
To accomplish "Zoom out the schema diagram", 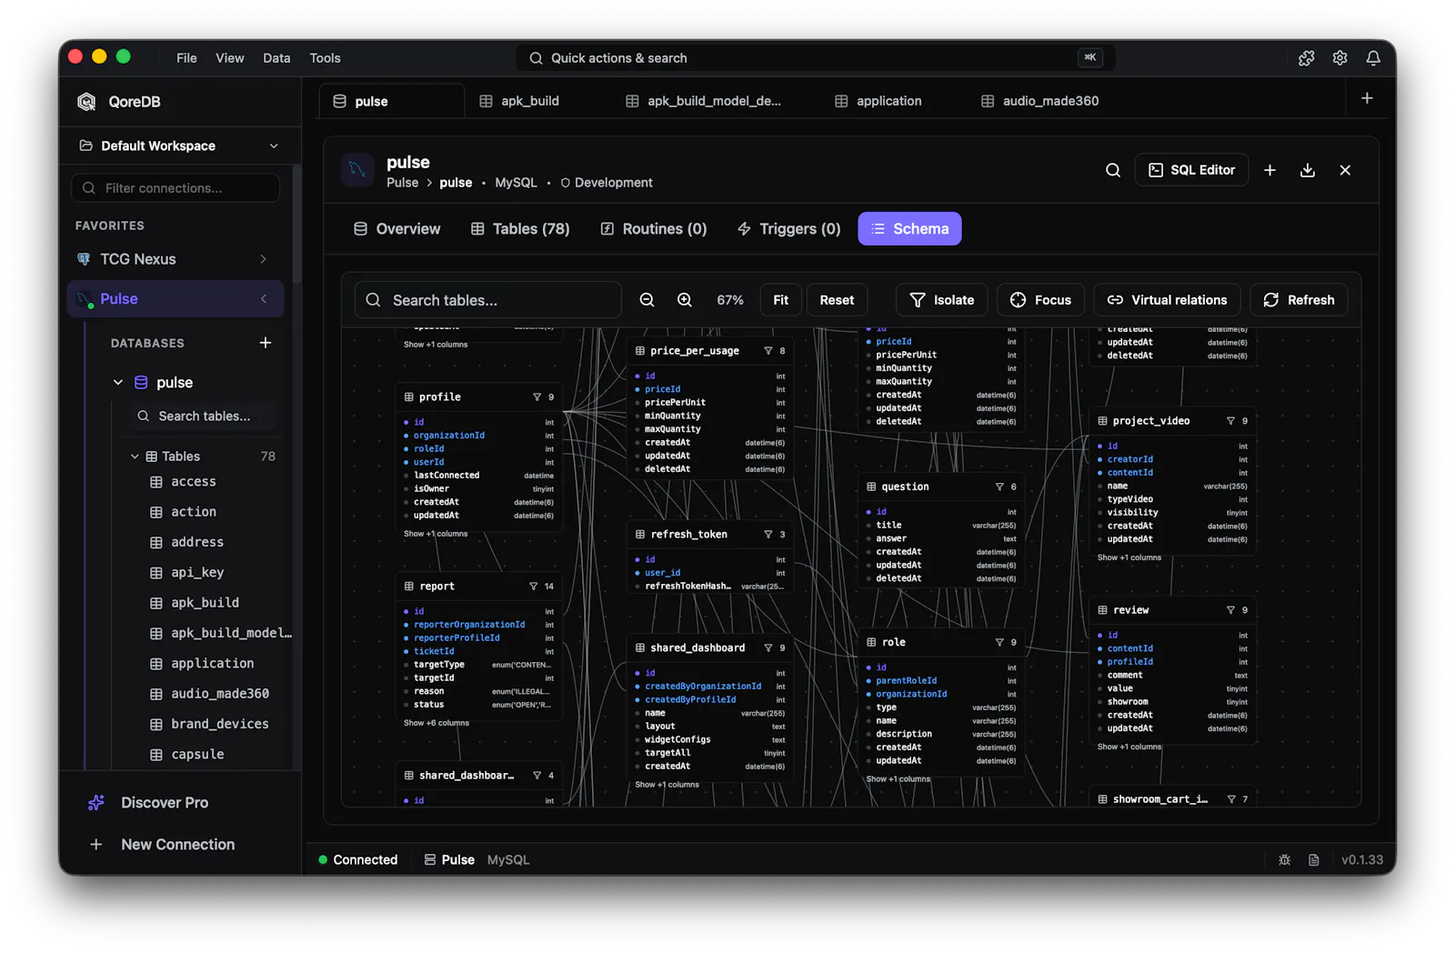I will coord(647,300).
